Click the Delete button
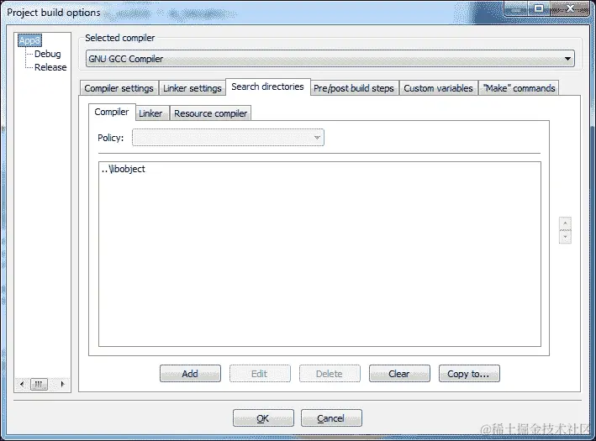596x441 pixels. click(330, 374)
